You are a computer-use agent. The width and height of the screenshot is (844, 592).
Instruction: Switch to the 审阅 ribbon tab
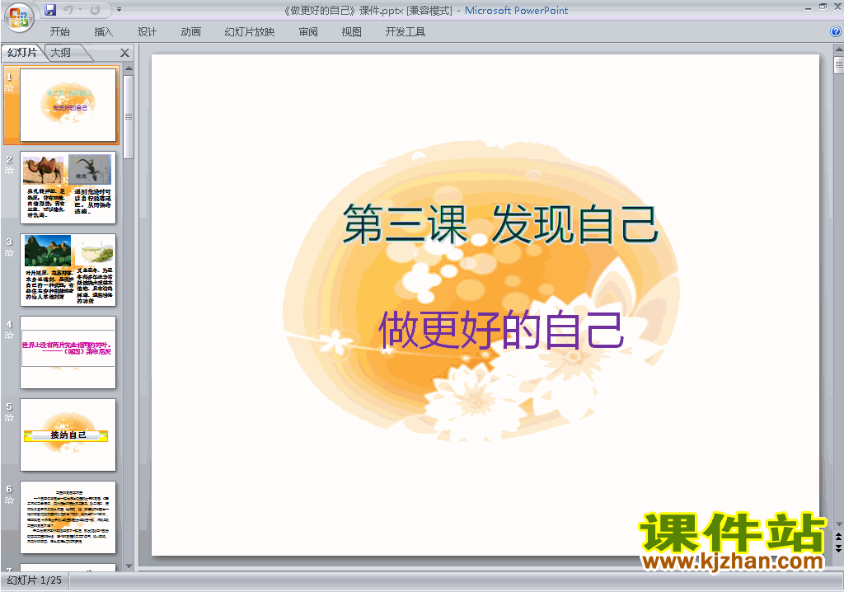pos(308,32)
